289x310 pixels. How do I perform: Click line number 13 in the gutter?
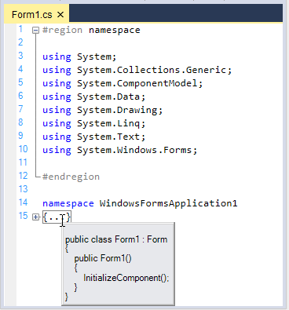tap(23, 189)
